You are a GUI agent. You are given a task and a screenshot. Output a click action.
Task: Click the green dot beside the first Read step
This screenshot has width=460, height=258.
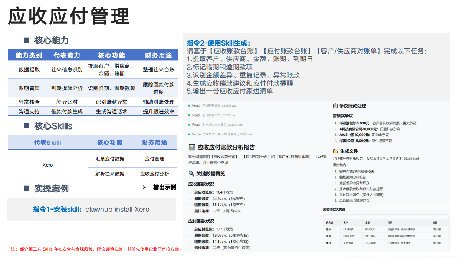click(189, 105)
